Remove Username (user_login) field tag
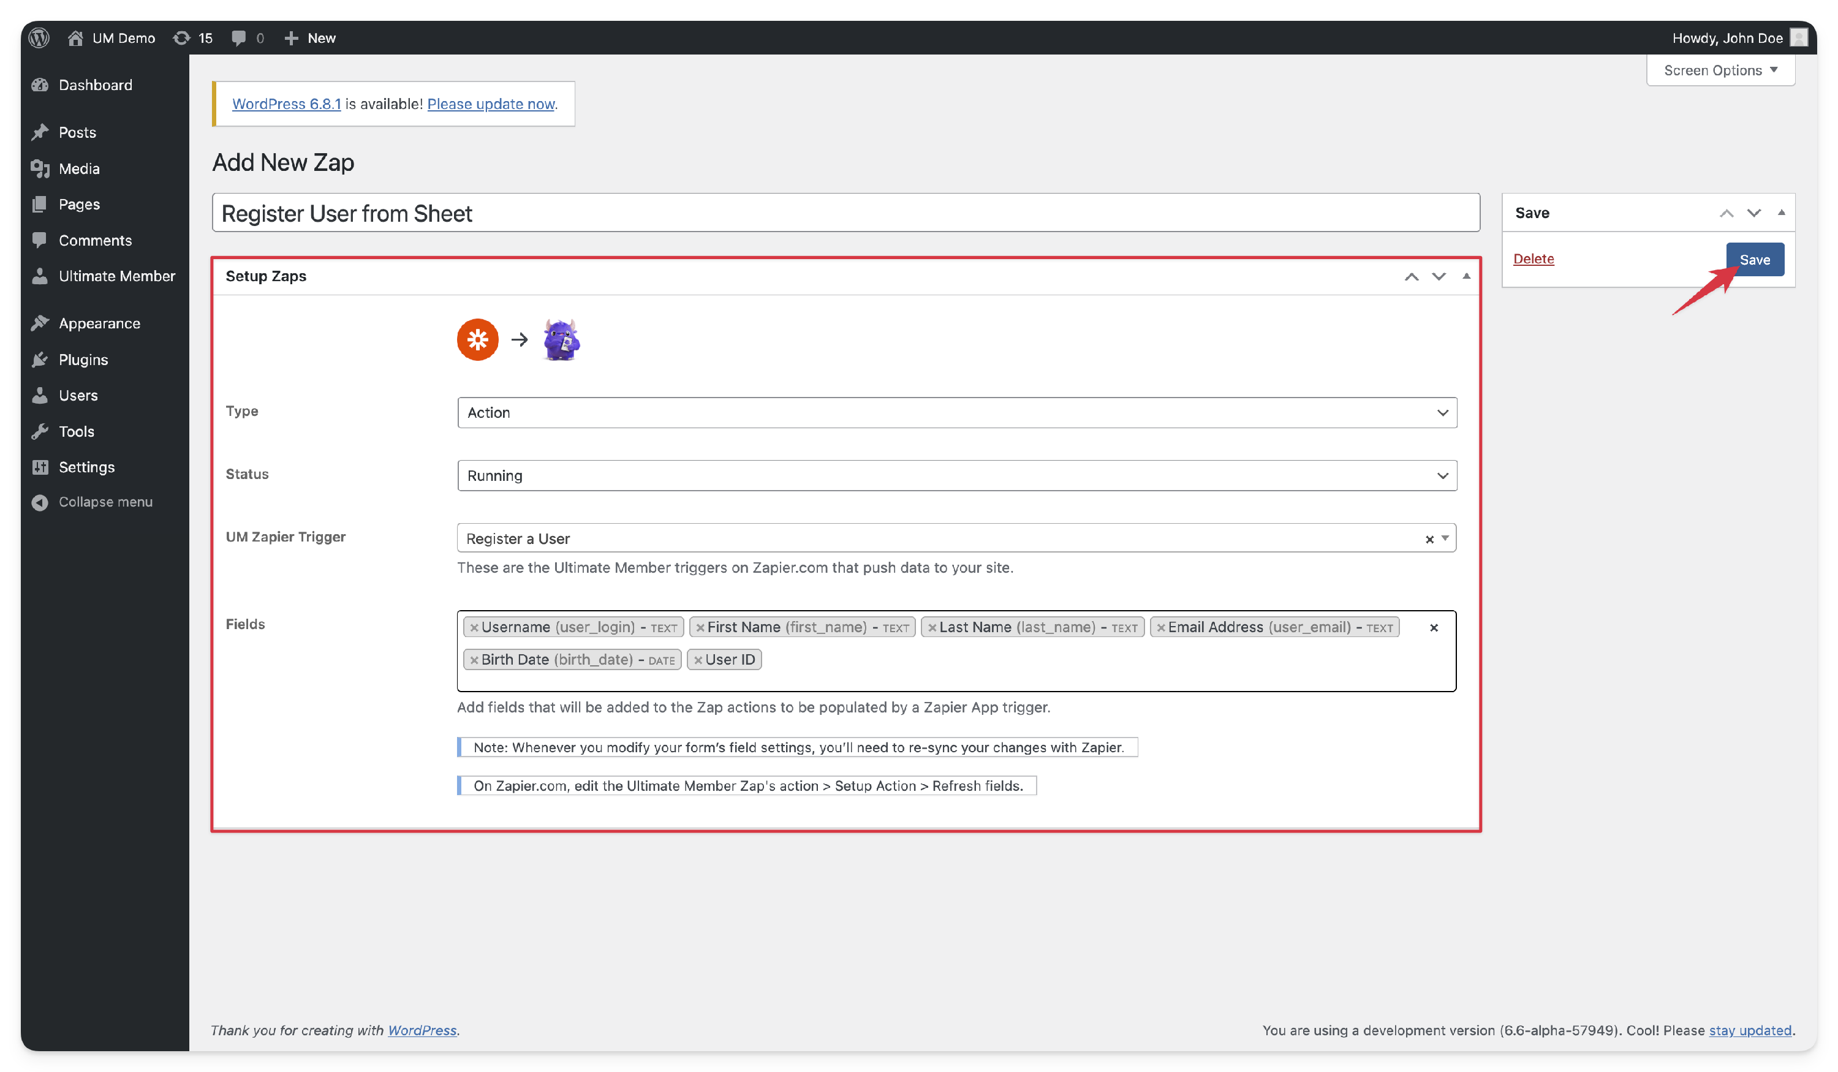This screenshot has height=1072, width=1838. (474, 628)
